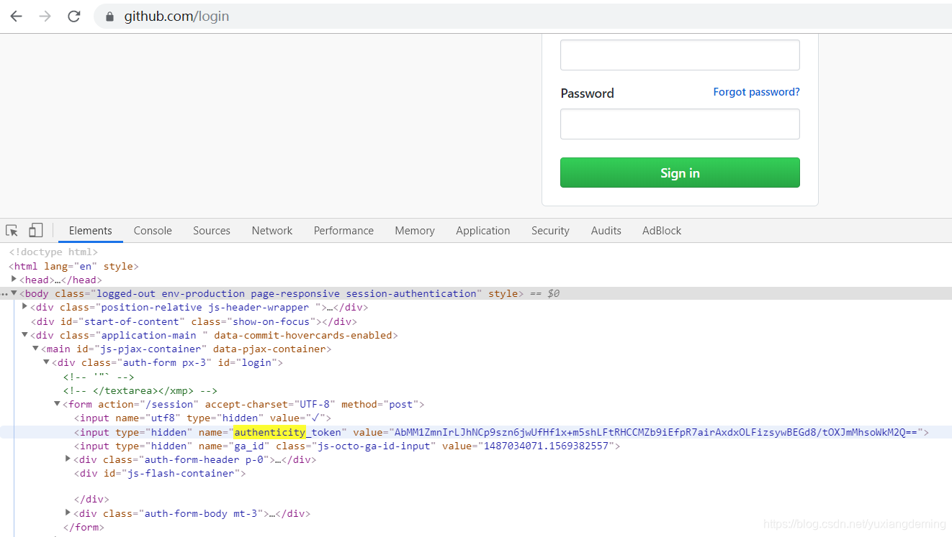The width and height of the screenshot is (952, 537).
Task: Activate the DevTools element inspector picker
Action: click(x=12, y=231)
